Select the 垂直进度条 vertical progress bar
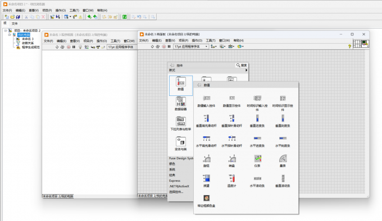Screen dimensions: 382x221 257,118
